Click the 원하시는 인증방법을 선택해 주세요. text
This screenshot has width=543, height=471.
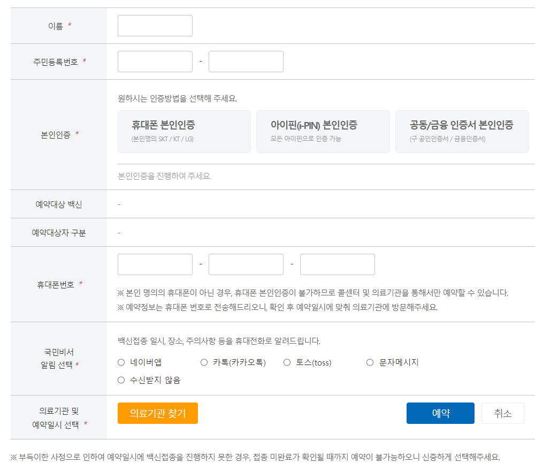[177, 98]
